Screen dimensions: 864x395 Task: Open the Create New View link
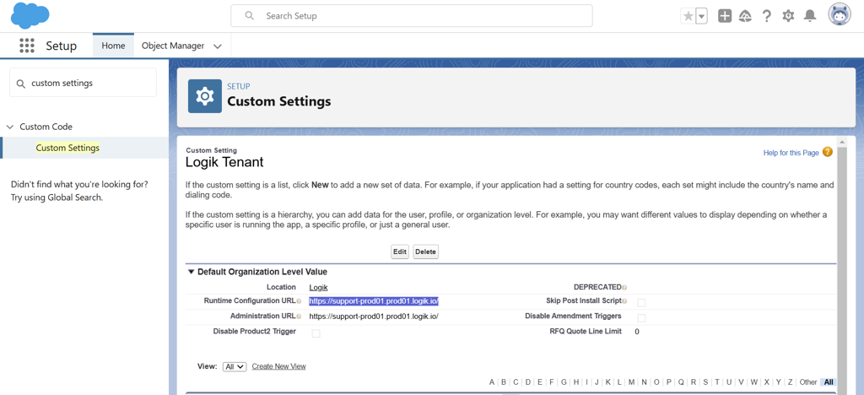pos(278,366)
